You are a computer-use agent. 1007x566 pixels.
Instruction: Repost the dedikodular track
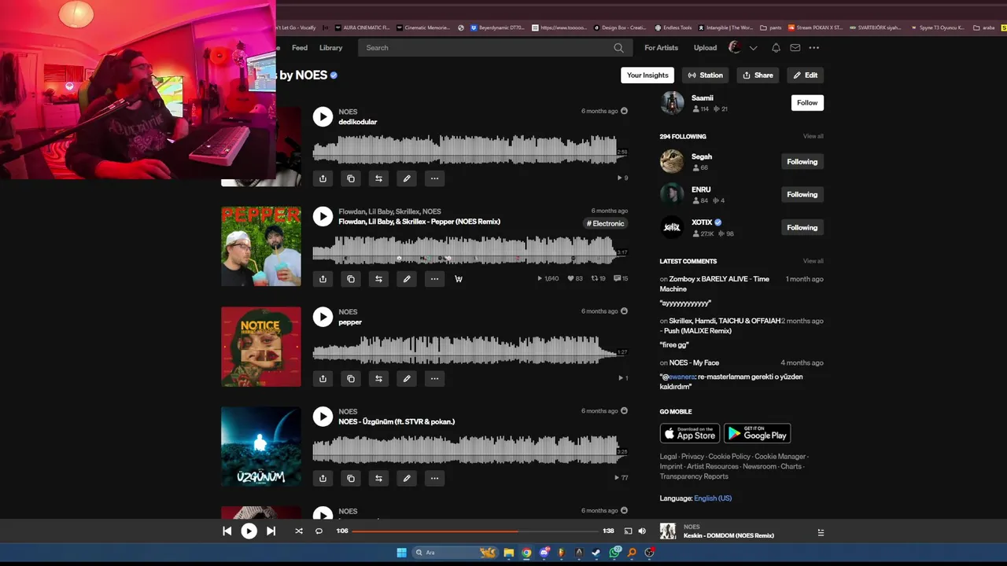pyautogui.click(x=378, y=178)
